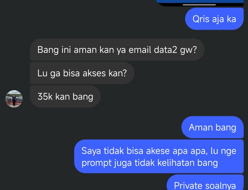Select the 'Qris aja ka' message bubble
Screen dimensions: 248x190
point(214,19)
